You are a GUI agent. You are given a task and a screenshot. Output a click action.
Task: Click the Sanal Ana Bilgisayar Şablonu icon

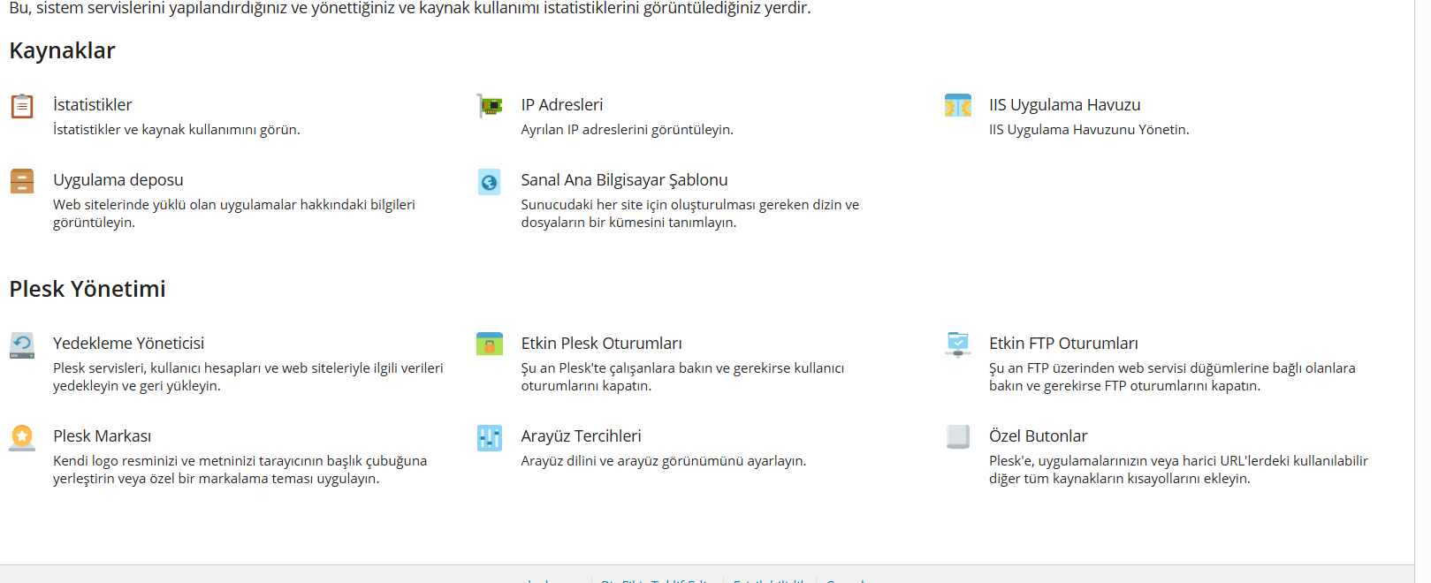(490, 182)
